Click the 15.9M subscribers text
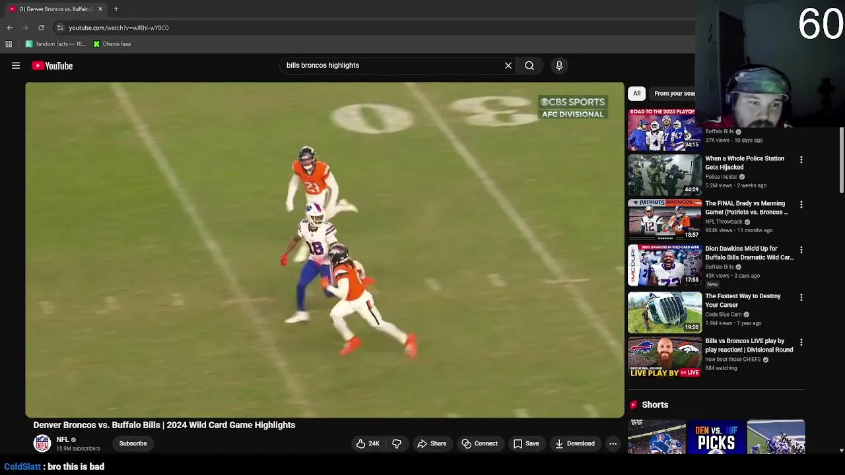845x475 pixels. pyautogui.click(x=78, y=449)
